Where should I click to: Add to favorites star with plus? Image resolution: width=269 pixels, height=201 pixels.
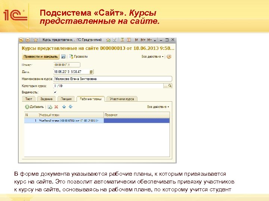click(x=108, y=40)
